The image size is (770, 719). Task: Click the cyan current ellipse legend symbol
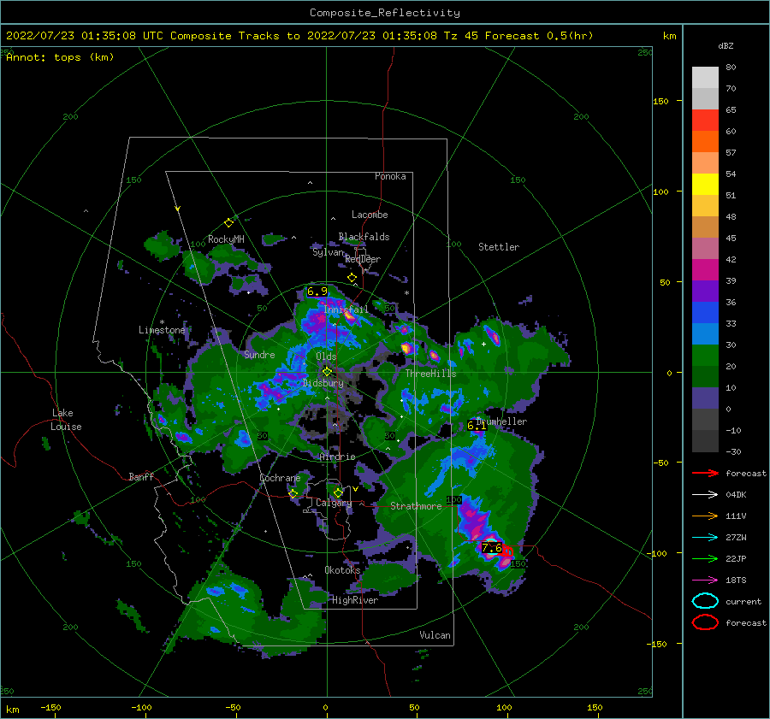pyautogui.click(x=705, y=601)
